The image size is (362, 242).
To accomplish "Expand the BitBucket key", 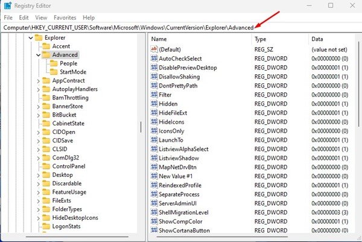I will point(39,115).
